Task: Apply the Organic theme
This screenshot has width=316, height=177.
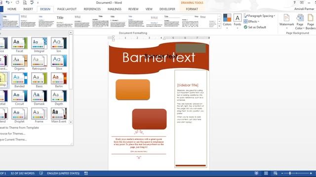Action: pyautogui.click(x=19, y=62)
